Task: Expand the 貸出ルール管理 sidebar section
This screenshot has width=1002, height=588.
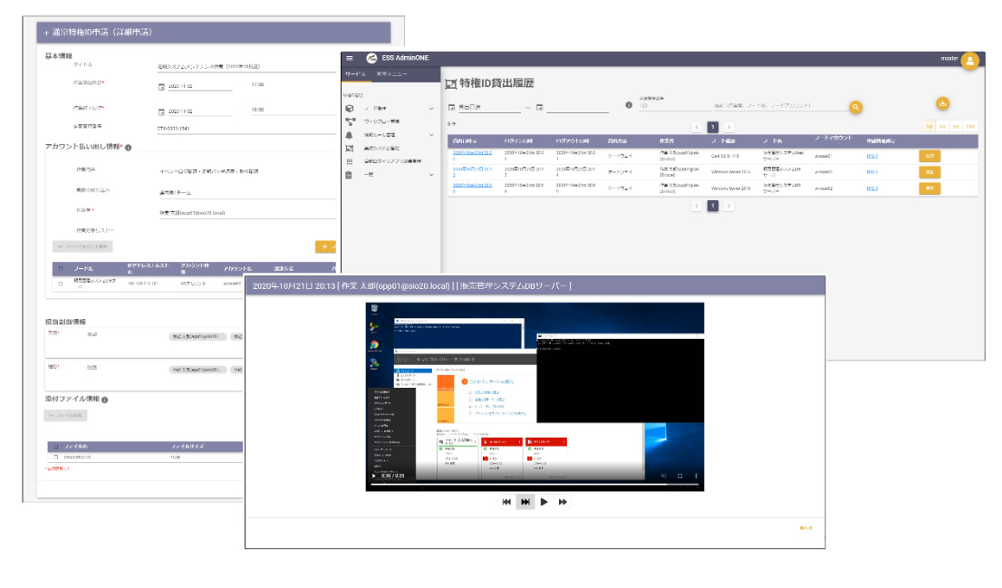Action: (x=431, y=133)
